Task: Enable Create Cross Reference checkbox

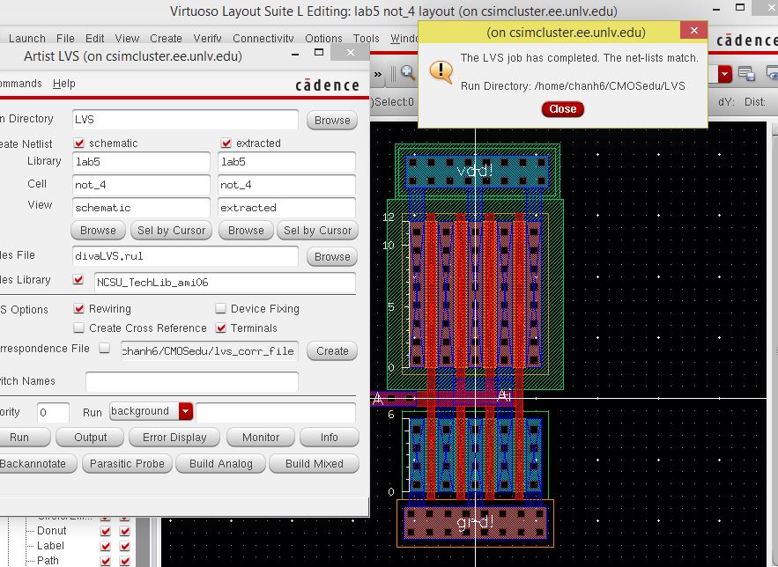Action: tap(79, 328)
